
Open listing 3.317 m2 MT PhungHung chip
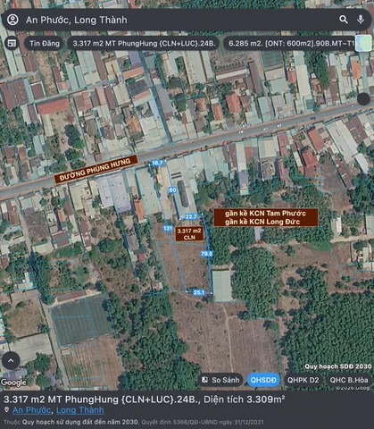tap(144, 44)
